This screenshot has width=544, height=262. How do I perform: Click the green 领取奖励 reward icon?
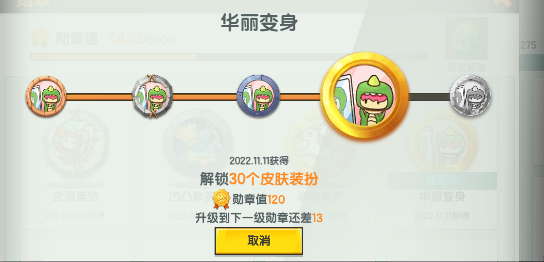tap(466, 38)
